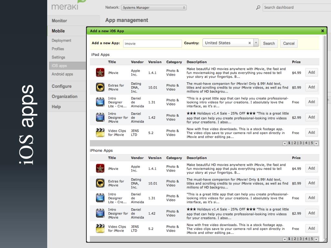Click Video Clips for iMovie icon, iPad Apps
Screen dimensions: 331x248
(x=100, y=133)
